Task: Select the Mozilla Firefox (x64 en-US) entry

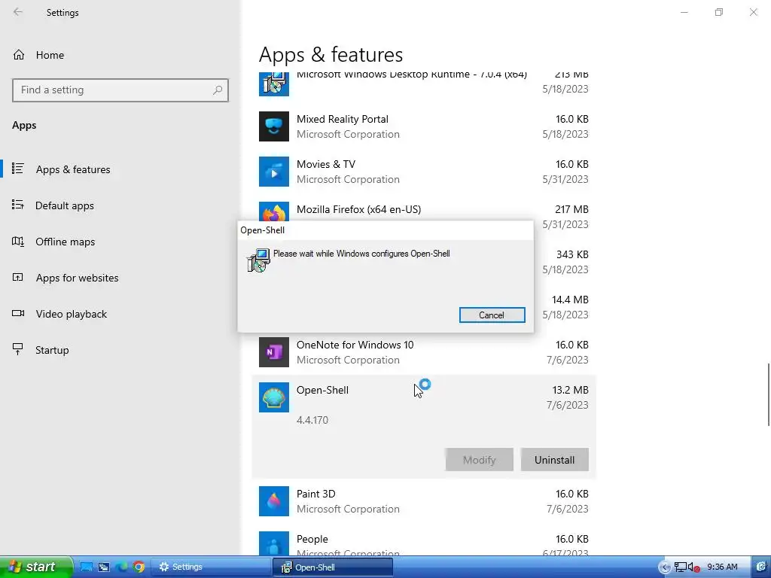Action: click(358, 209)
